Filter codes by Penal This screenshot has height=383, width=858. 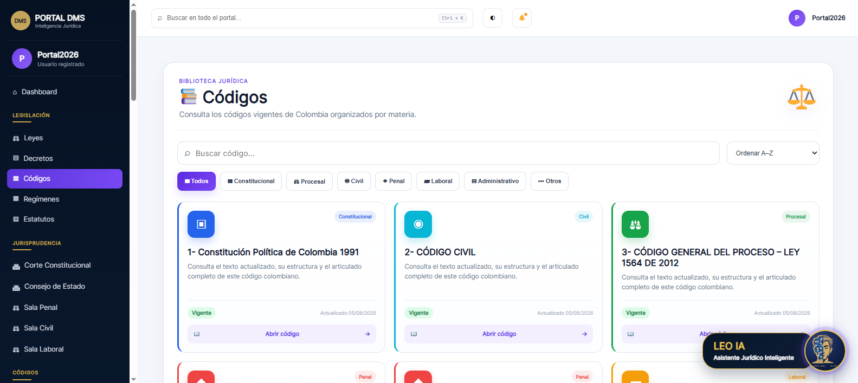393,181
